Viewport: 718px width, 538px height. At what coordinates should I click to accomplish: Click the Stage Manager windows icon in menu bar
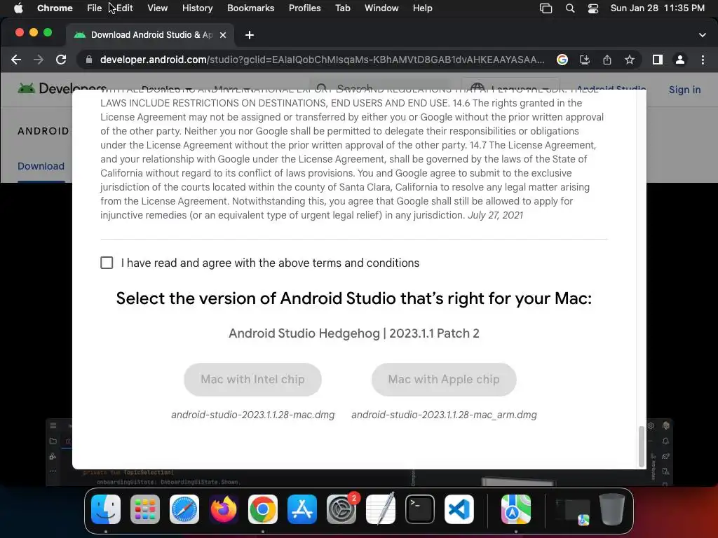(546, 8)
